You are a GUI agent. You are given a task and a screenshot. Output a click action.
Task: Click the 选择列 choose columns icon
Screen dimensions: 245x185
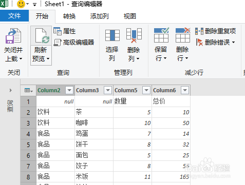click(112, 35)
